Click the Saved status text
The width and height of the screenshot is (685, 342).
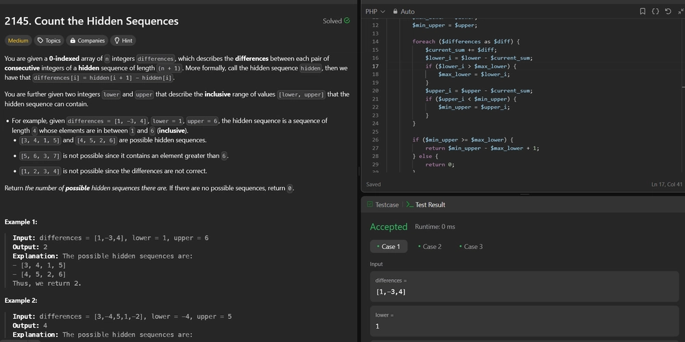point(373,185)
